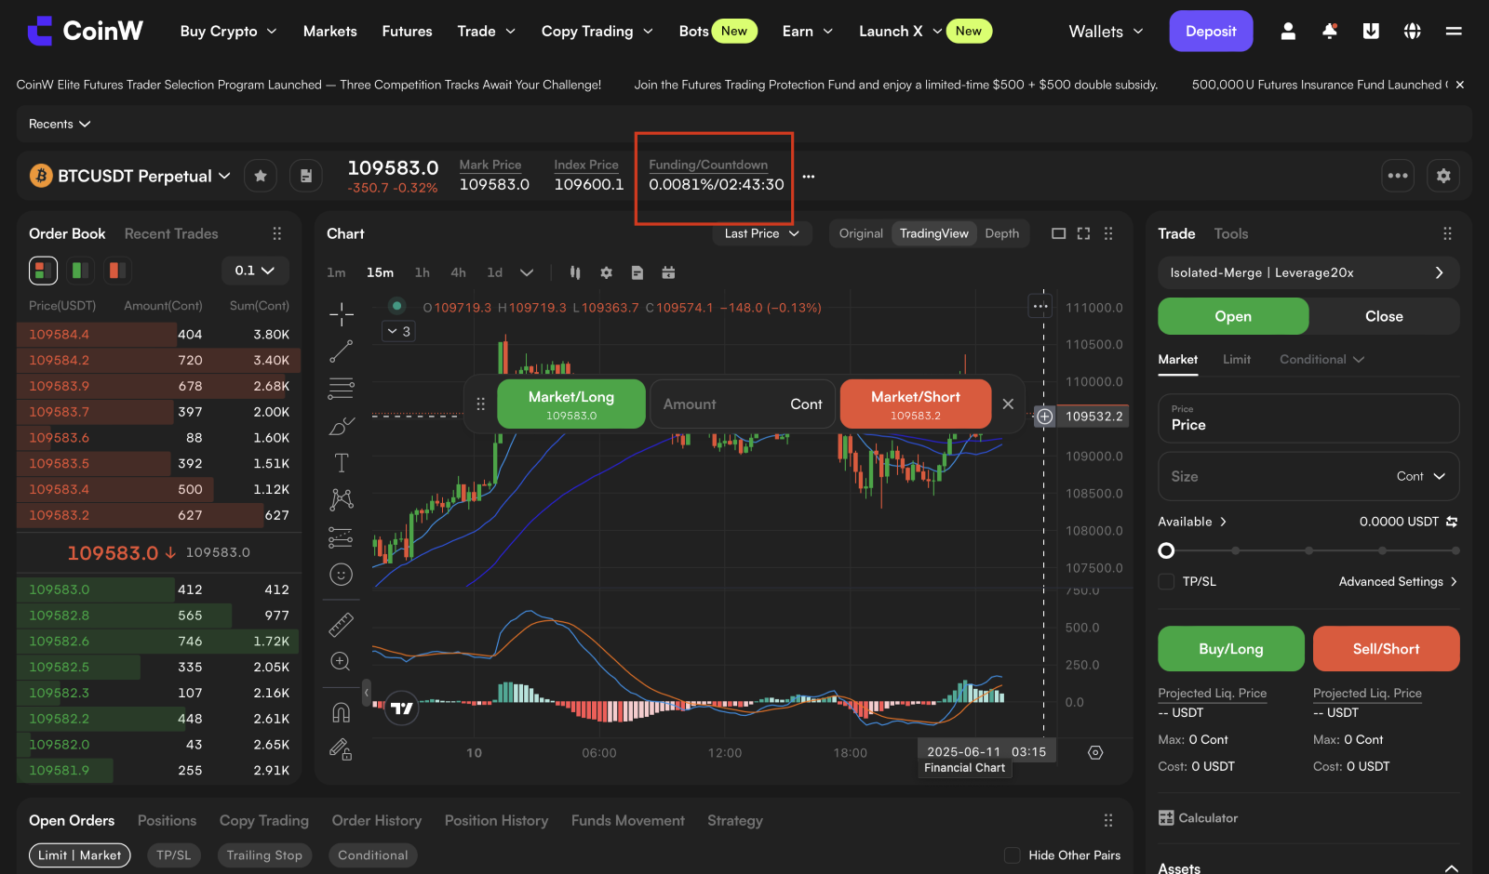Screen dimensions: 1489x874
Task: Favorite BTCUSDT with the star icon
Action: (261, 176)
